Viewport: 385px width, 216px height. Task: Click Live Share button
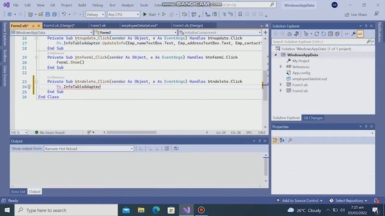click(356, 14)
